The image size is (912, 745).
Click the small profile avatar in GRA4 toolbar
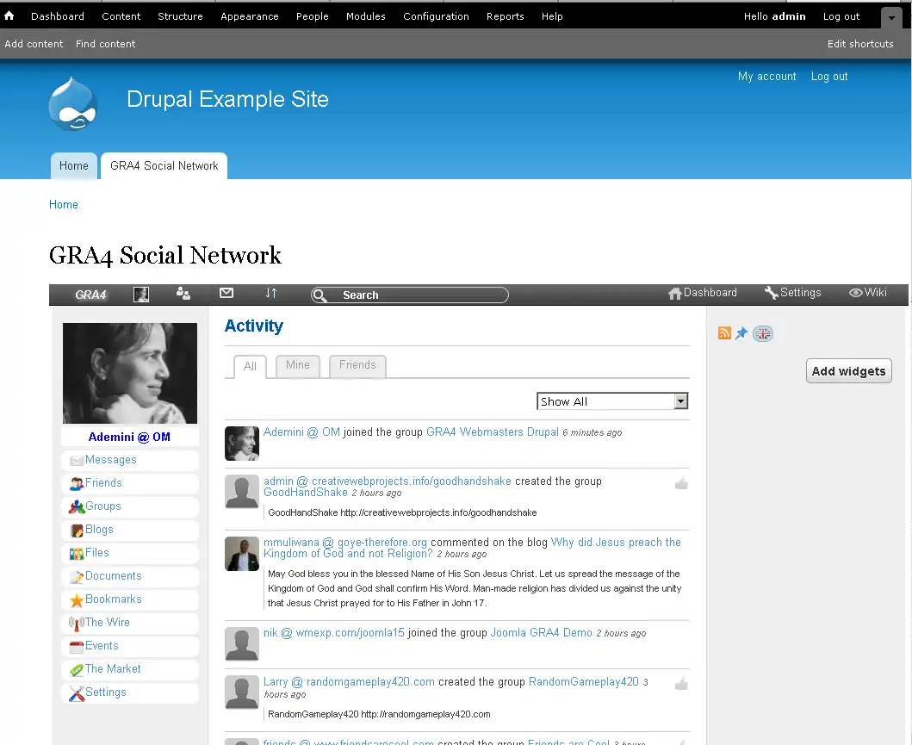[141, 295]
